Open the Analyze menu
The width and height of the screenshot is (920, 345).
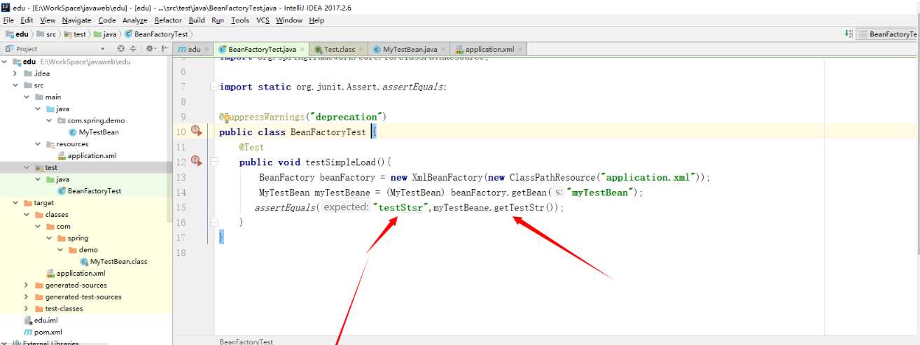(135, 20)
